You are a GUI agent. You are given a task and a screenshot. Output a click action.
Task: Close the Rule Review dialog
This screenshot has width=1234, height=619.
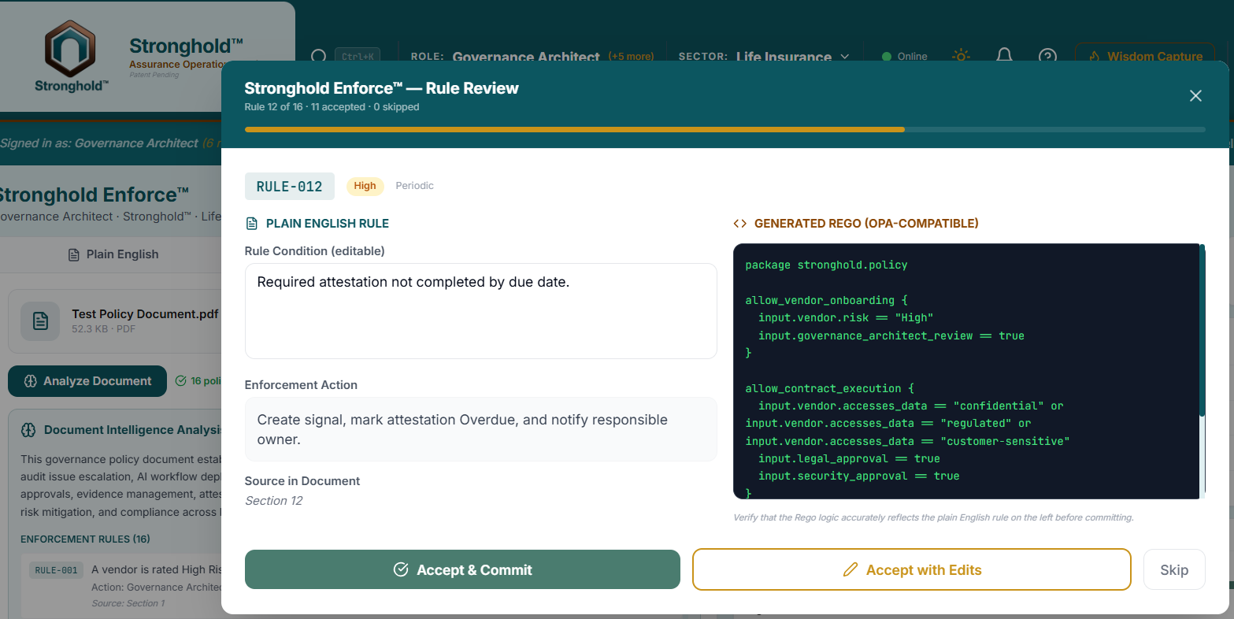pyautogui.click(x=1195, y=96)
